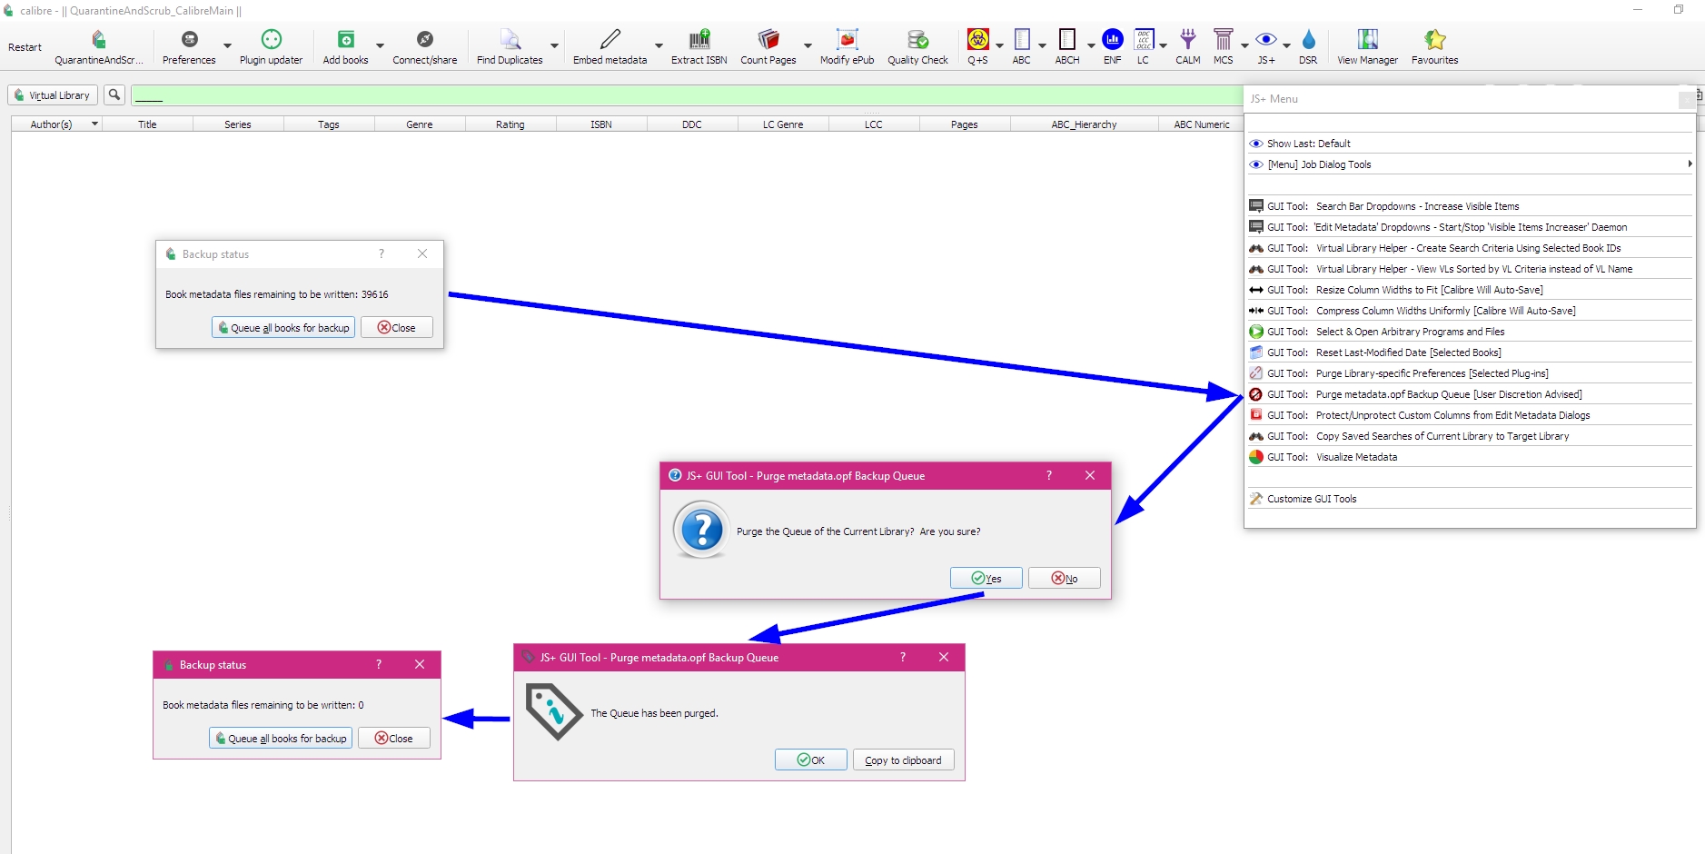Click the ABC toolbar icon
Image resolution: width=1705 pixels, height=854 pixels.
point(1022,40)
